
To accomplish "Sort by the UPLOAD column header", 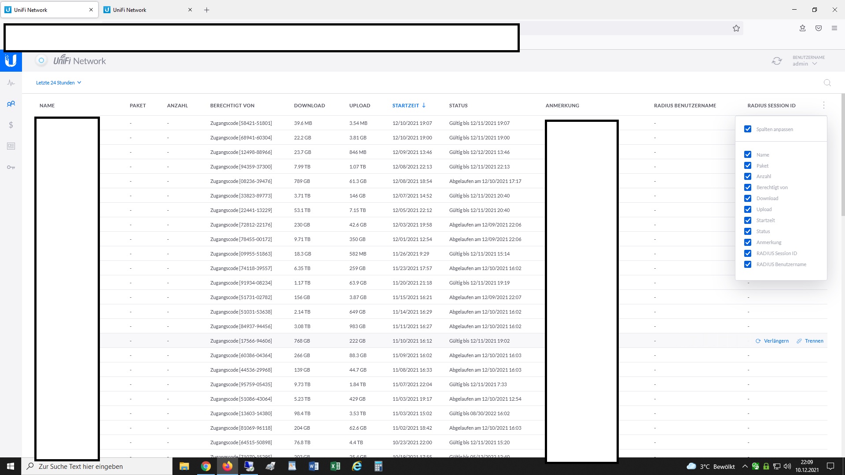I will (x=360, y=106).
